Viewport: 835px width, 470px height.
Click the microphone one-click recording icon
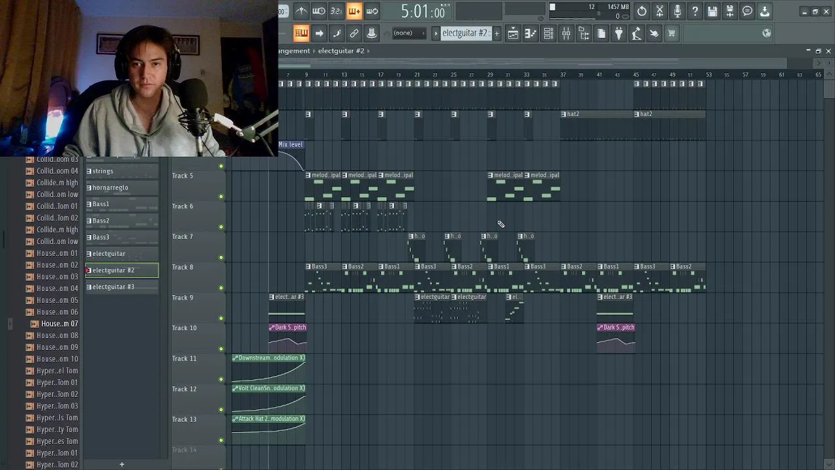[677, 11]
